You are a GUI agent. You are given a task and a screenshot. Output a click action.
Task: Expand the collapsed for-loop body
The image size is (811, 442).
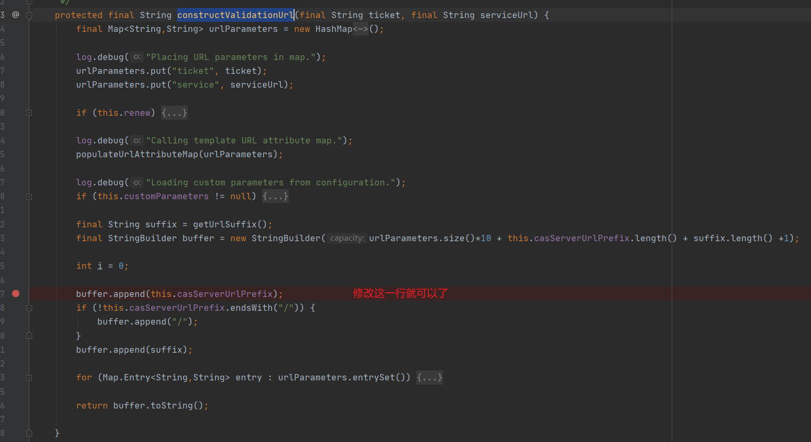coord(429,377)
